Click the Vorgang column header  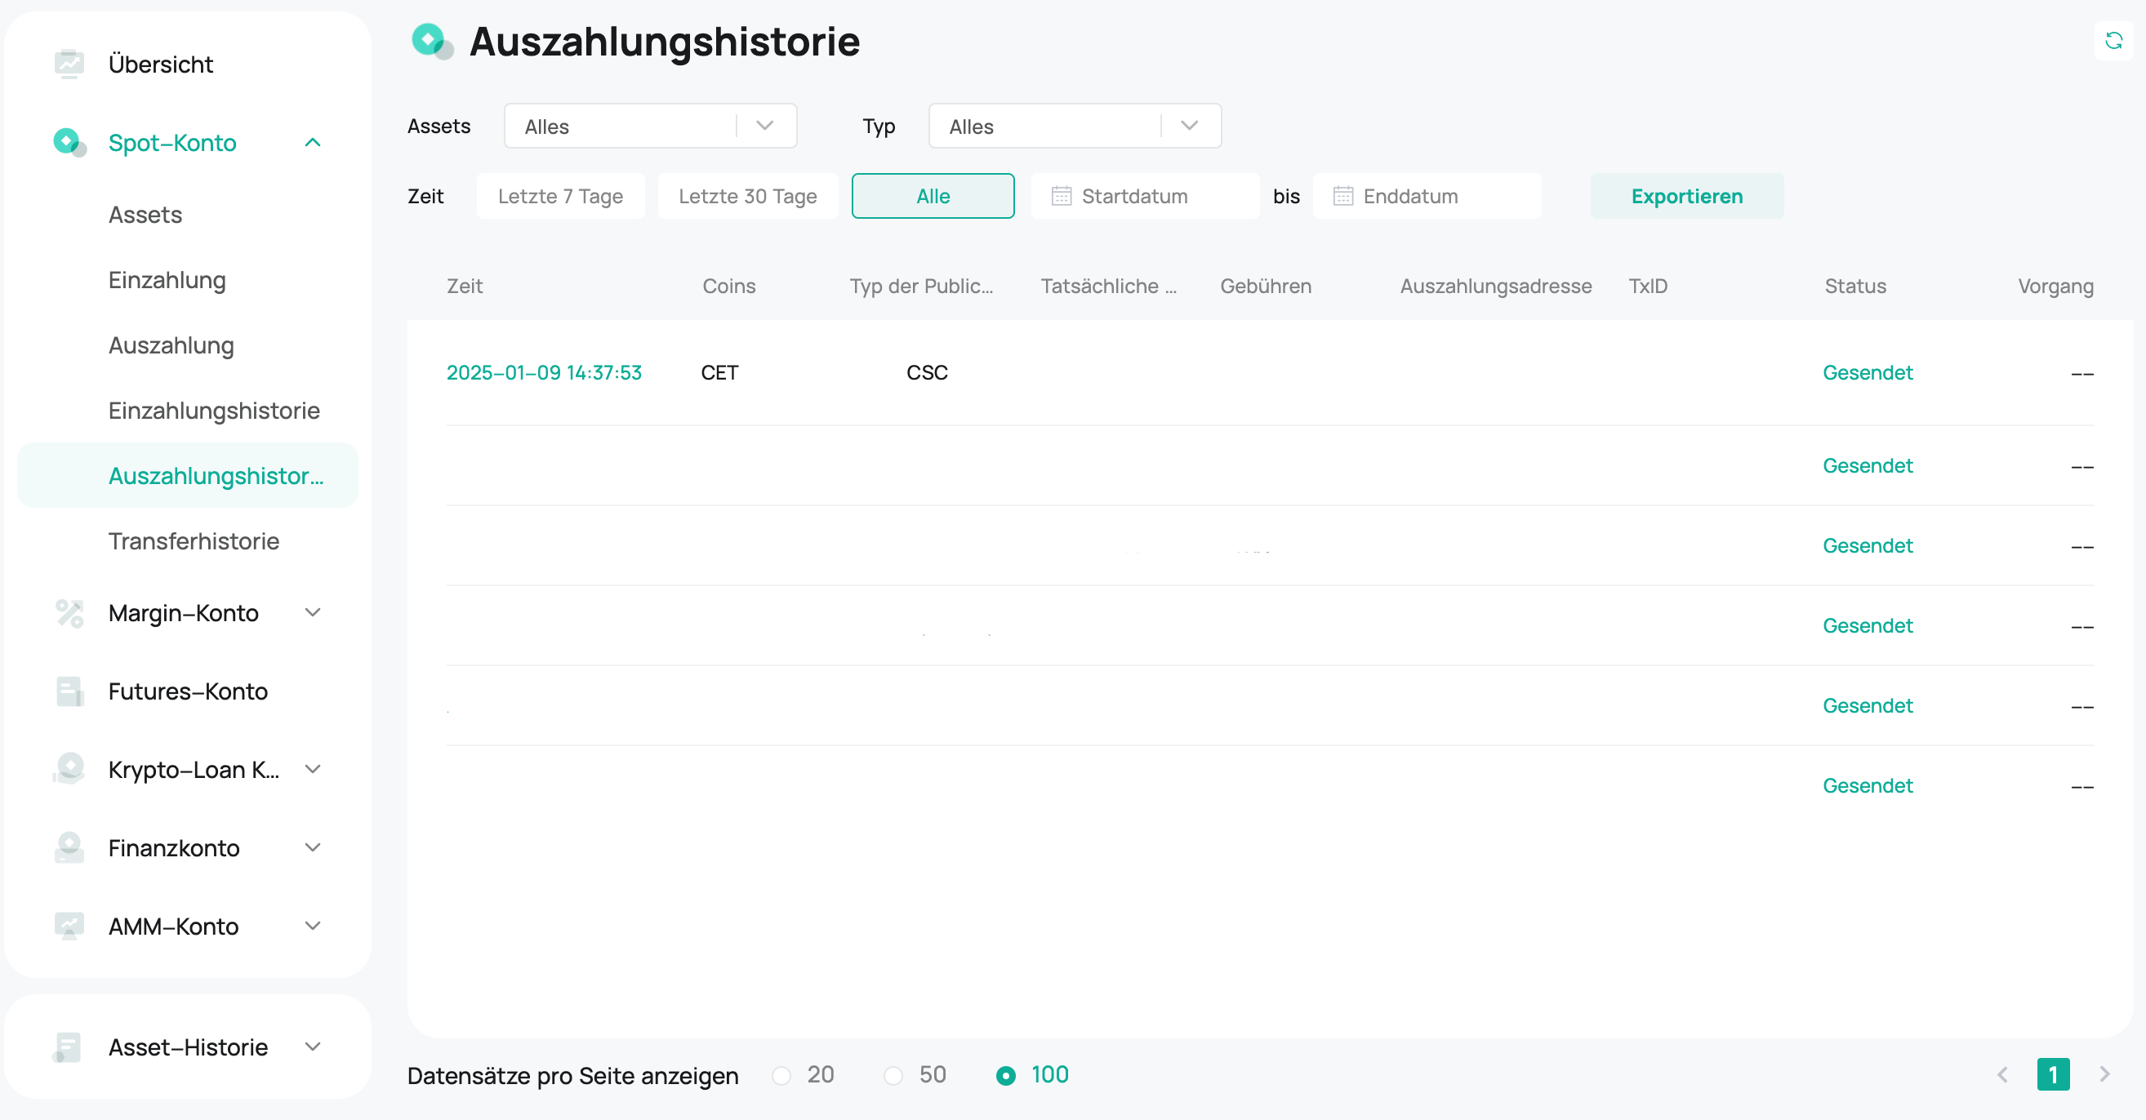pos(2055,286)
